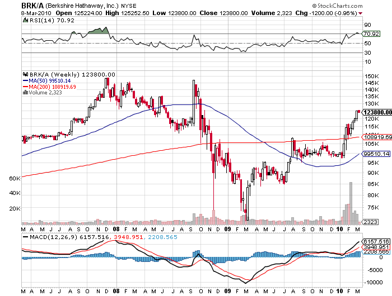Viewport: 392px width, 296px height.
Task: Click the BRK/A (Weekly) 123800.00 legend text
Action: coord(72,75)
